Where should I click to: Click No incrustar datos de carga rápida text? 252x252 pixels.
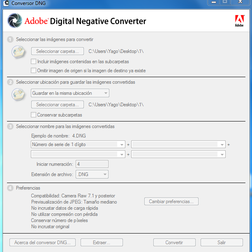click(x=65, y=208)
